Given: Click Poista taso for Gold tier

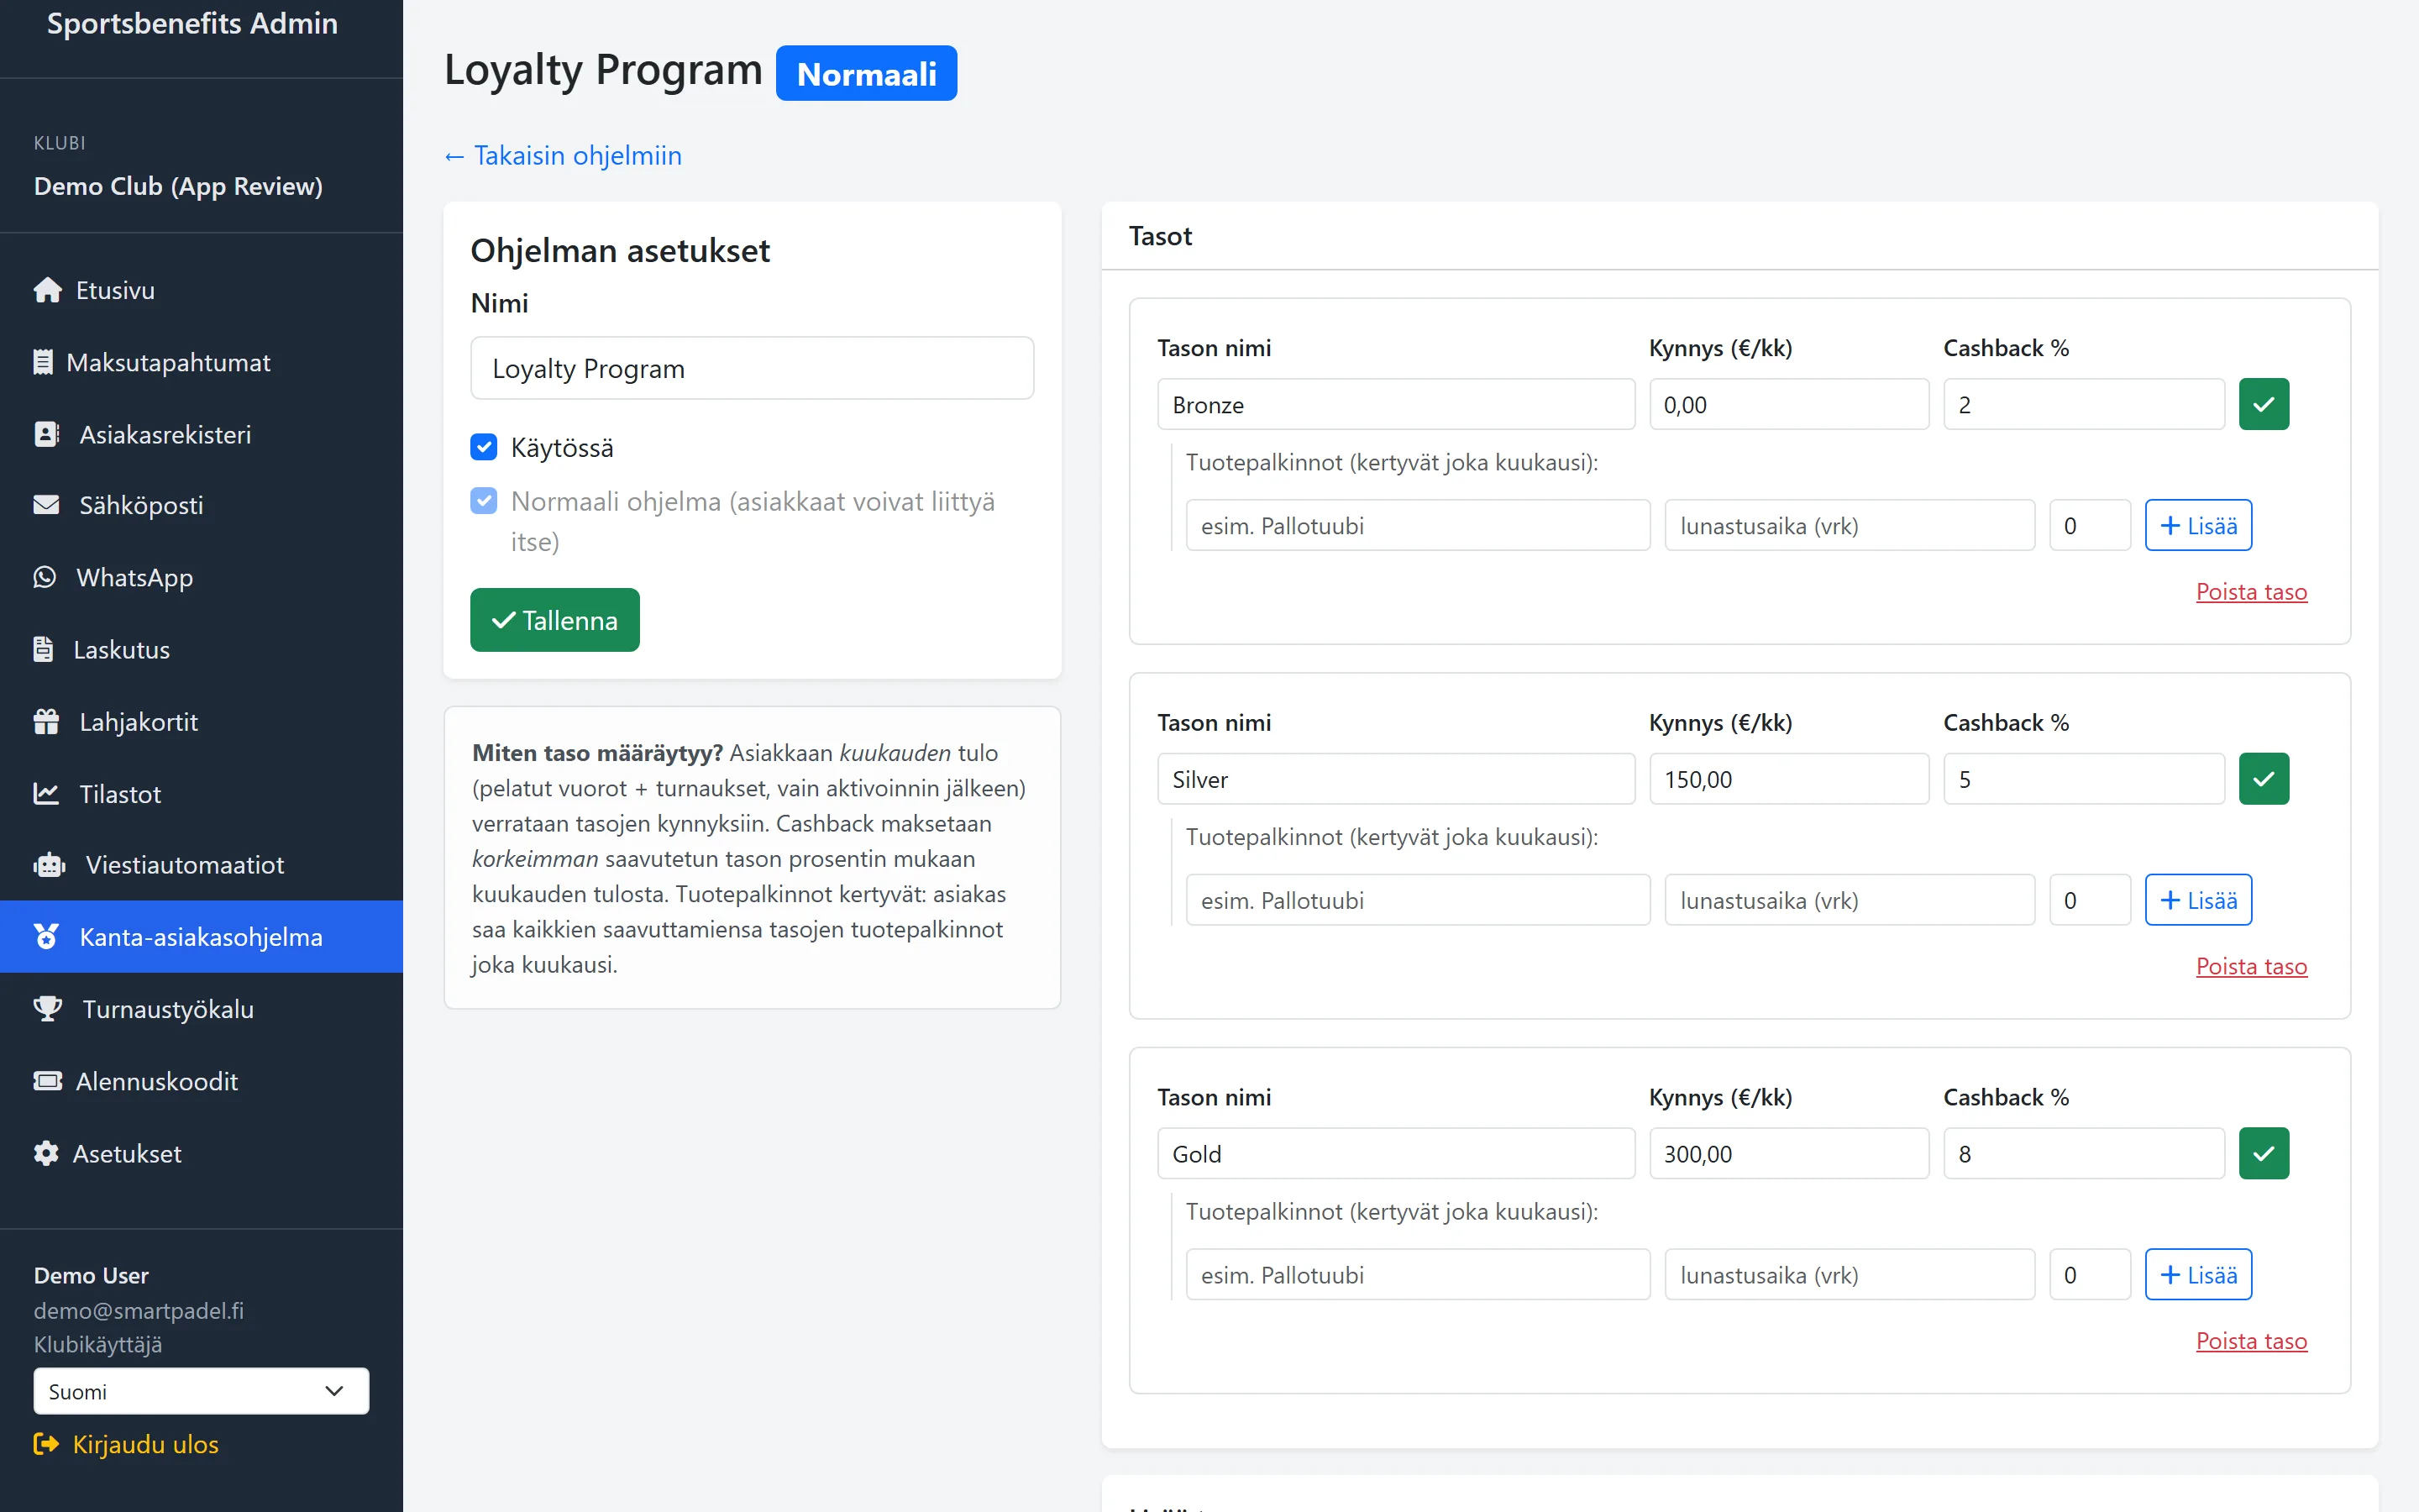Looking at the screenshot, I should coord(2251,1340).
